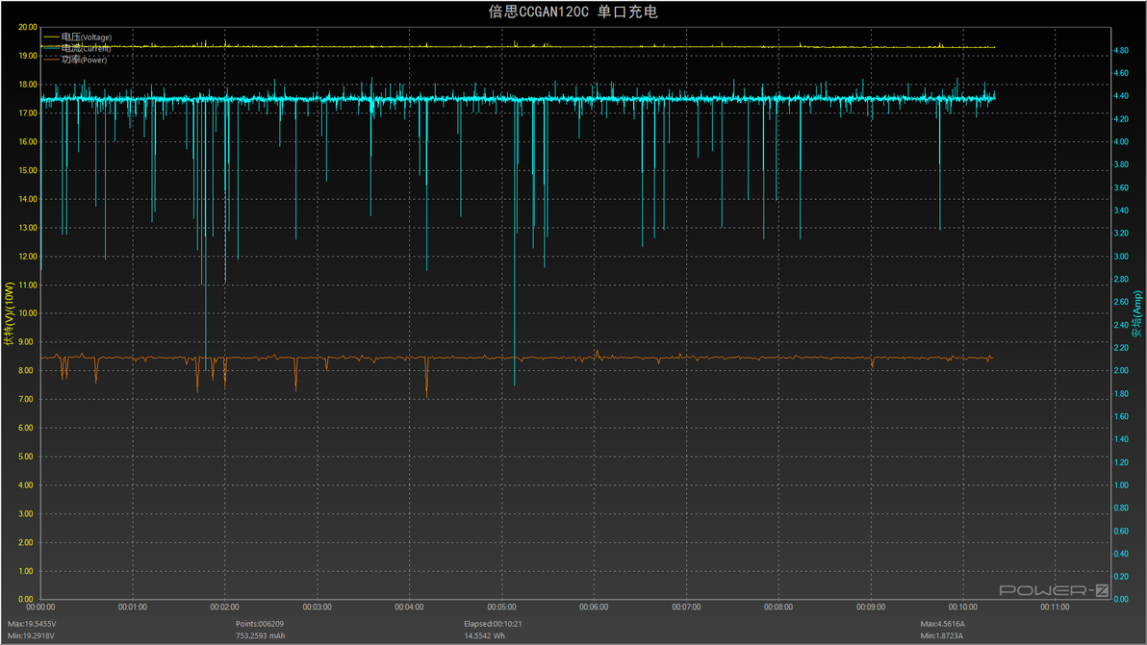Click the 4.80 amp axis tick label

pos(1121,50)
